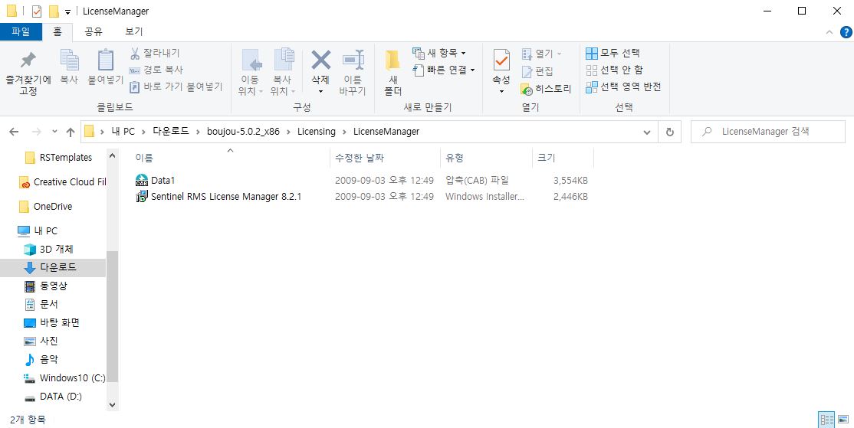Image resolution: width=854 pixels, height=428 pixels.
Task: Click navigation pane scrollbar down arrow
Action: coord(112,405)
